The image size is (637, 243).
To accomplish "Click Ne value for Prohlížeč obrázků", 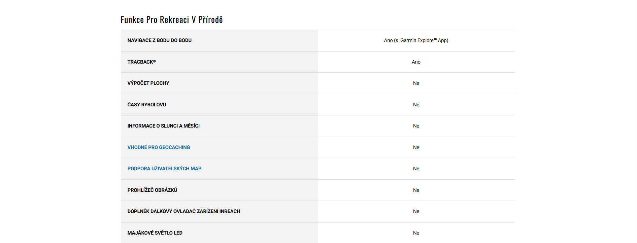I will pos(416,190).
